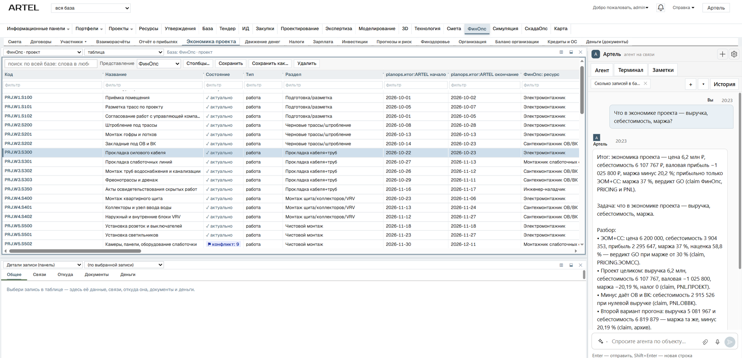Switch to the Терминал tab
This screenshot has height=358, width=742.
pos(630,70)
